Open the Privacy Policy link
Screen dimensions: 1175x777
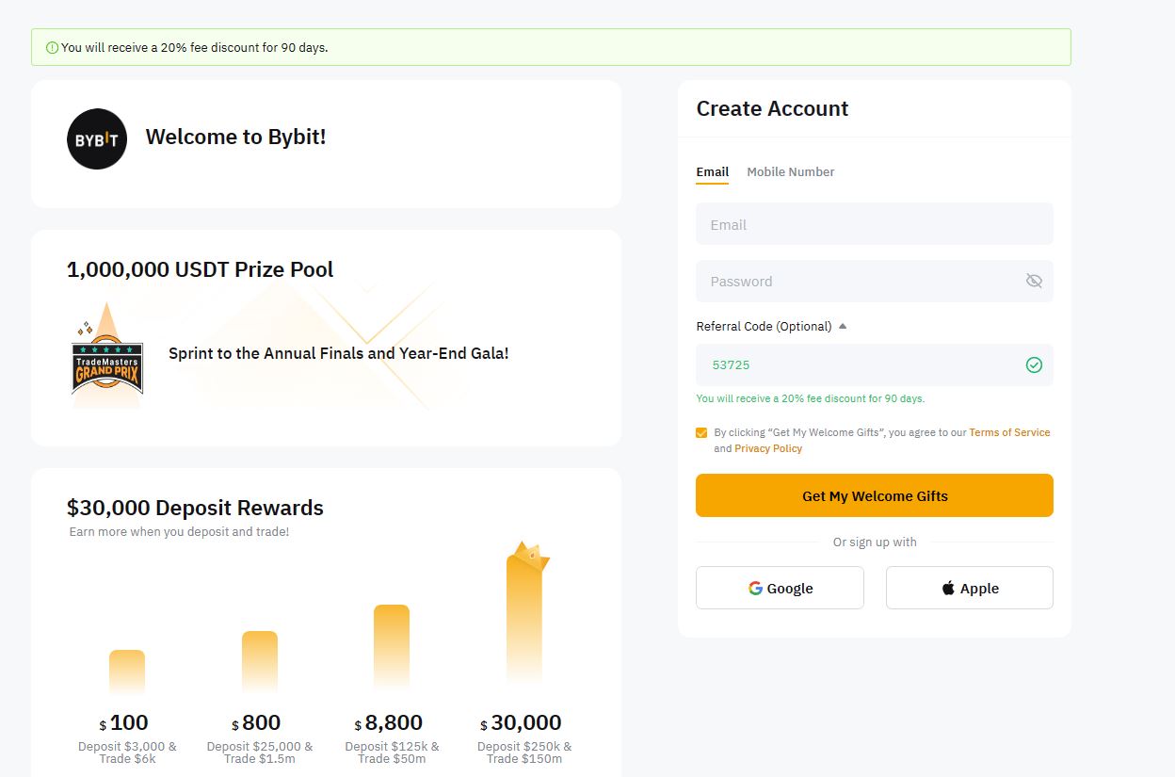(768, 448)
